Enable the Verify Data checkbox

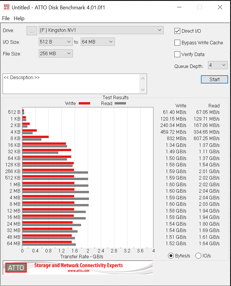pos(177,54)
